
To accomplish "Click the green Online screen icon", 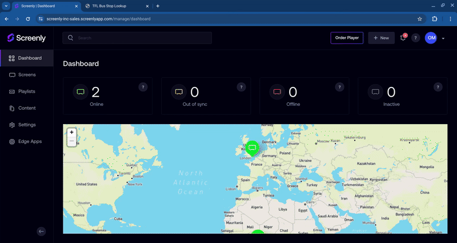I will 81,92.
